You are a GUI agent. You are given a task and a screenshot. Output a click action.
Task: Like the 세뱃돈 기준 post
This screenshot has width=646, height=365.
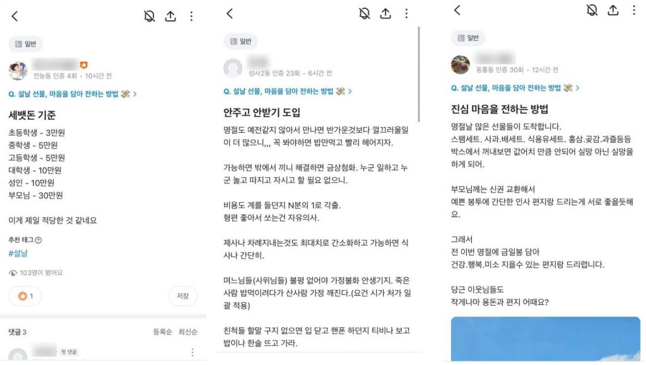point(25,296)
